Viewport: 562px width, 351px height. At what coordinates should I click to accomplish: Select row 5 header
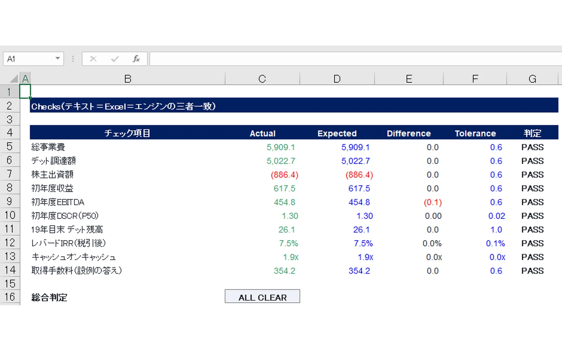tap(10, 147)
